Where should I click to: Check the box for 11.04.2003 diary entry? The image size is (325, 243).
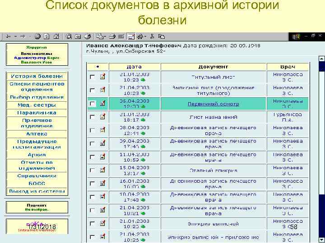[92, 157]
